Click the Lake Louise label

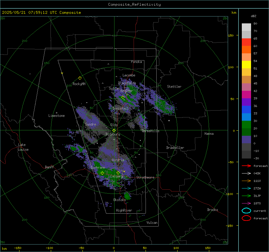coord(23,147)
